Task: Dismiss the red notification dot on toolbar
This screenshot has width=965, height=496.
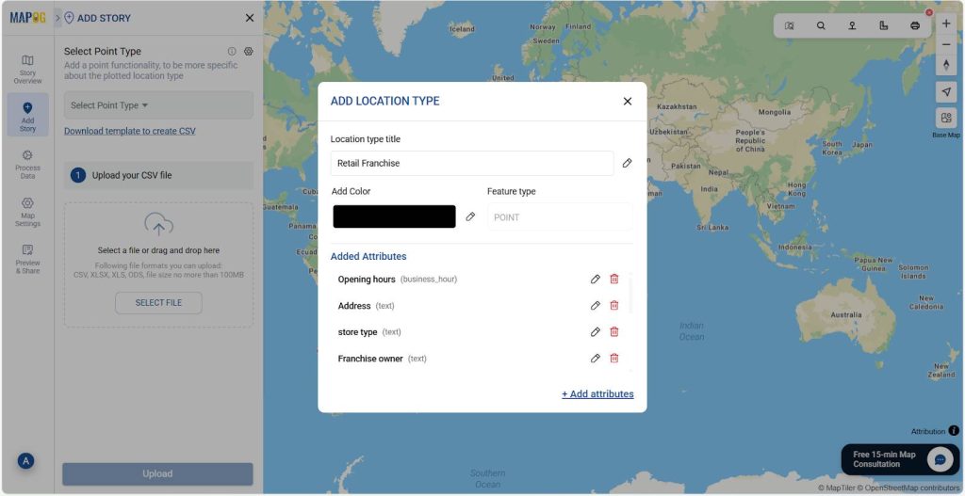Action: pos(929,12)
